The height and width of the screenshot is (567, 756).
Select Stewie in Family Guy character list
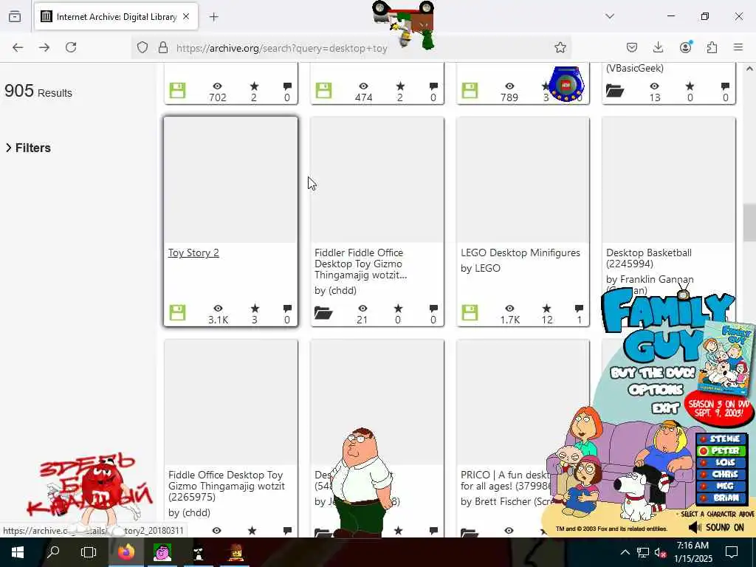(x=721, y=439)
